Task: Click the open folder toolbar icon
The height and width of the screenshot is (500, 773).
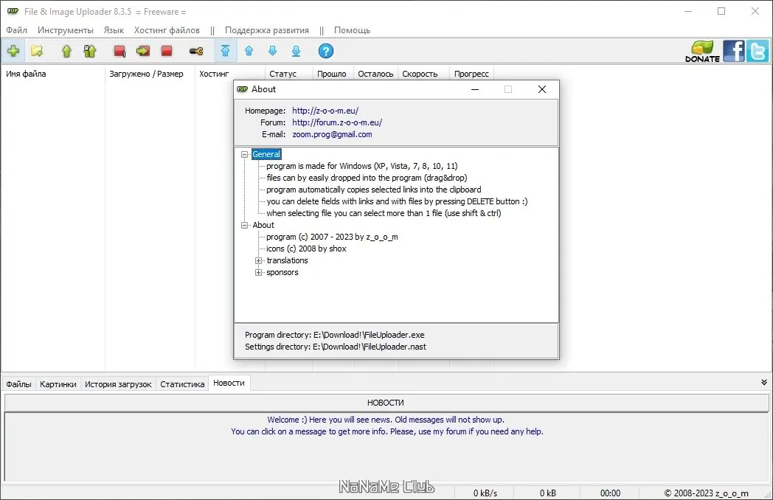Action: click(x=37, y=51)
